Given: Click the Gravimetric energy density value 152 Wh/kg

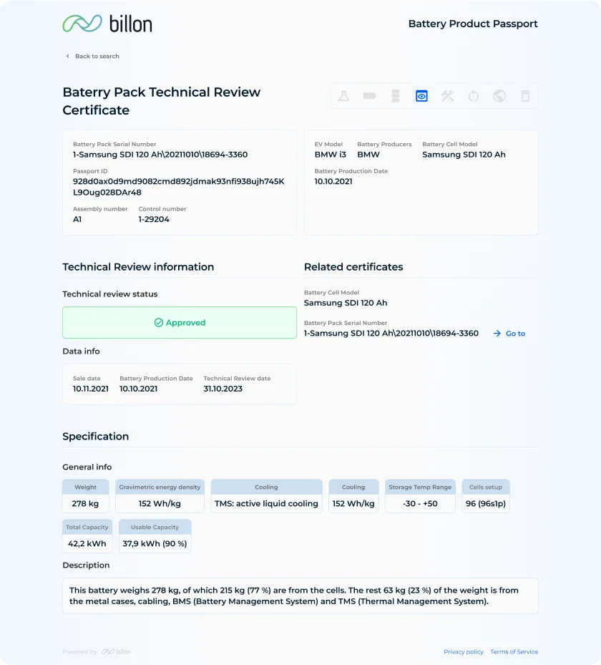Looking at the screenshot, I should 160,503.
